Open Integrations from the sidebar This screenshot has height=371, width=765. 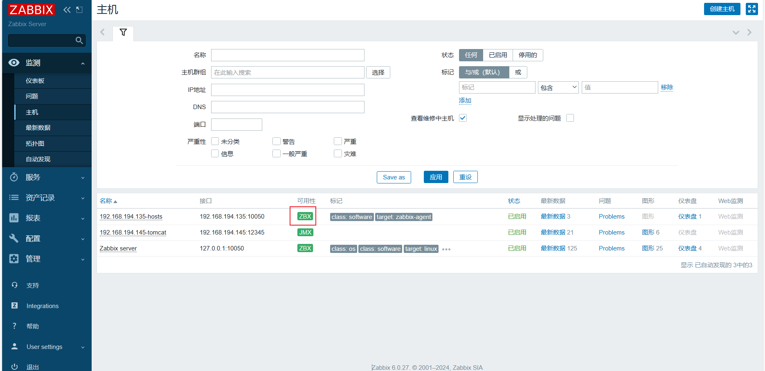coord(43,306)
